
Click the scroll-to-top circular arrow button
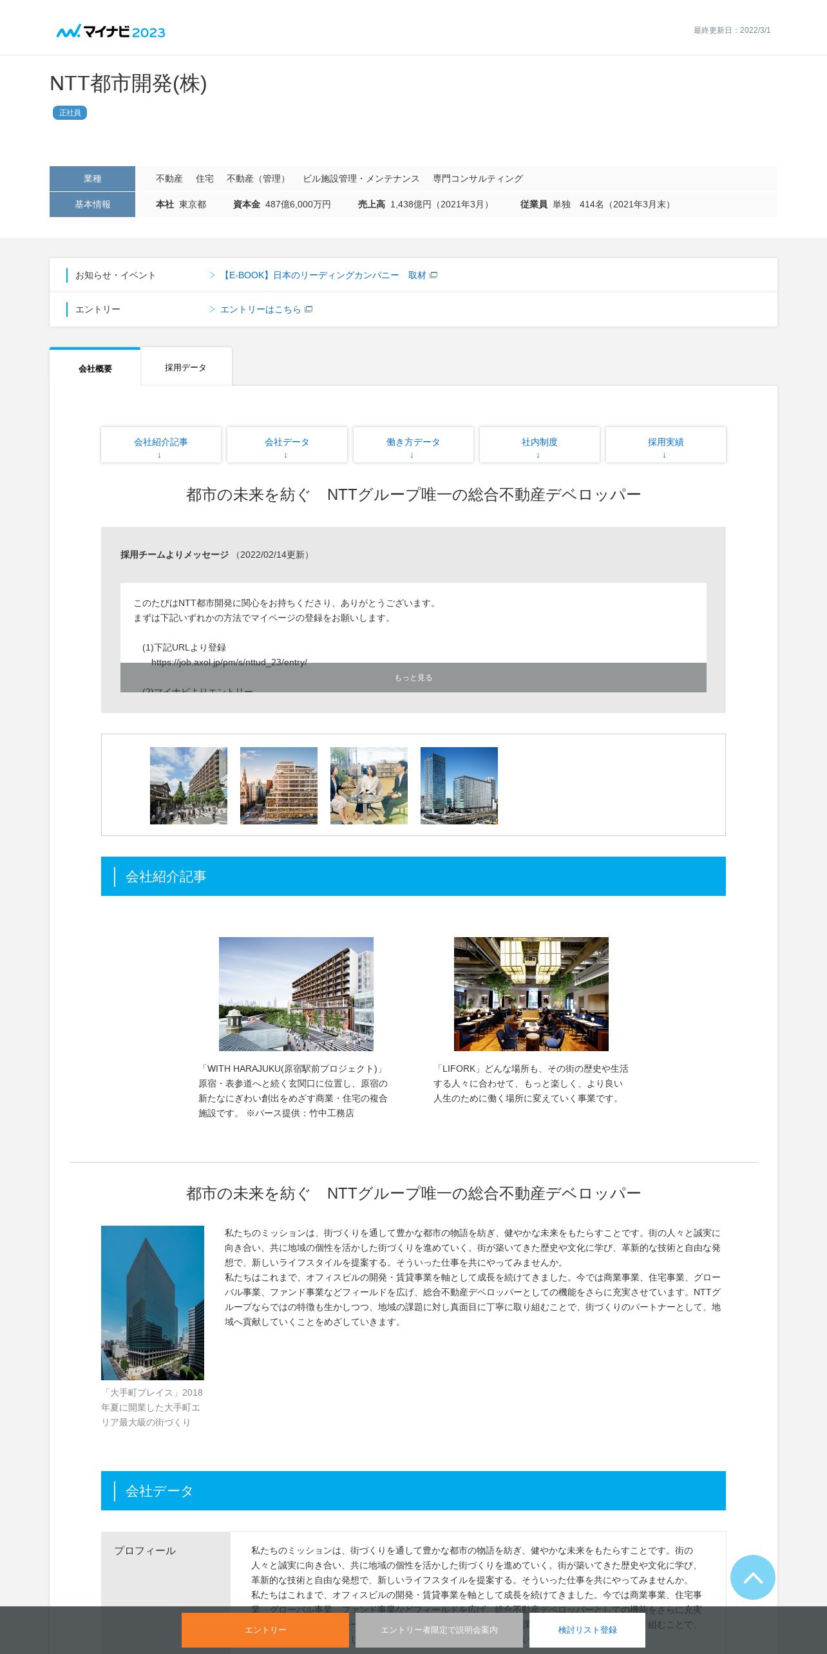(752, 1577)
